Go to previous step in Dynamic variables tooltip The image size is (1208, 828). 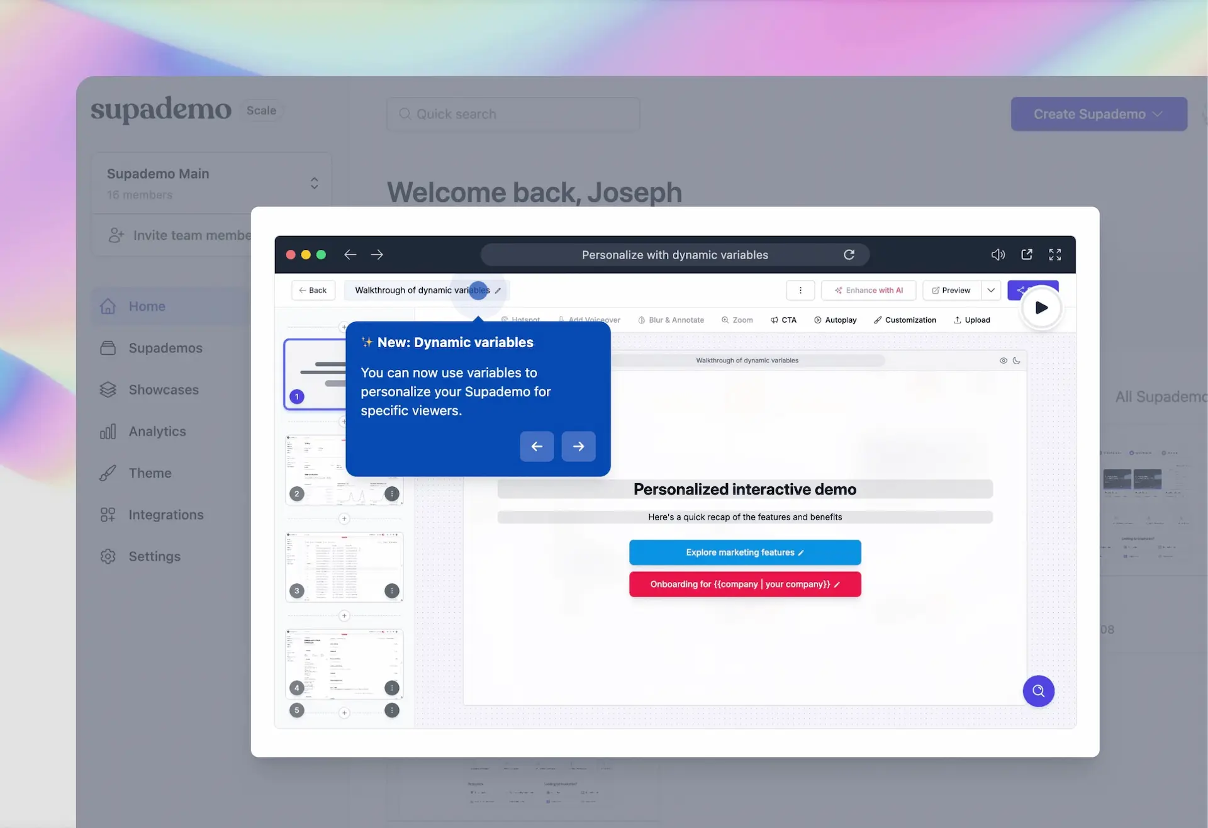coord(537,446)
